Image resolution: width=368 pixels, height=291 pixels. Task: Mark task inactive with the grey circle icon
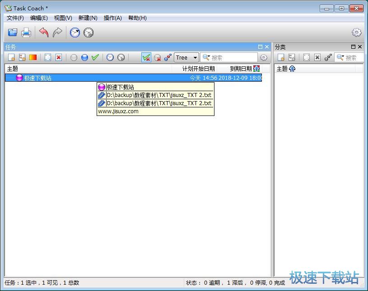pos(74,57)
